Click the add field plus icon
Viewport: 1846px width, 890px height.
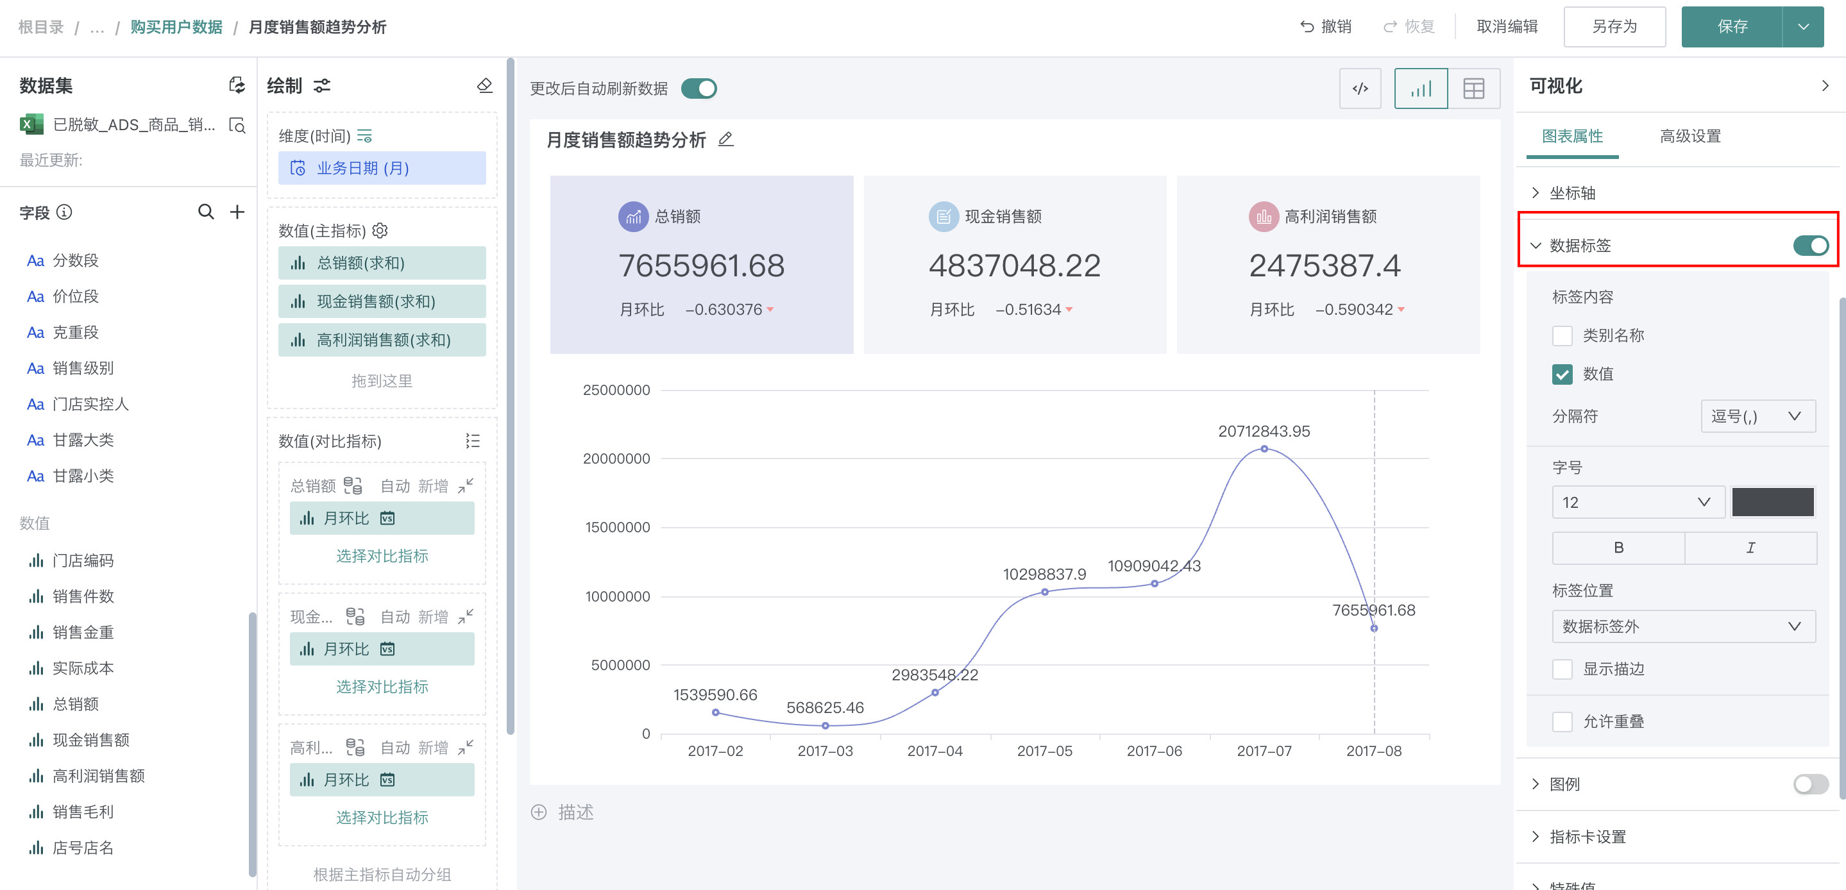237,212
